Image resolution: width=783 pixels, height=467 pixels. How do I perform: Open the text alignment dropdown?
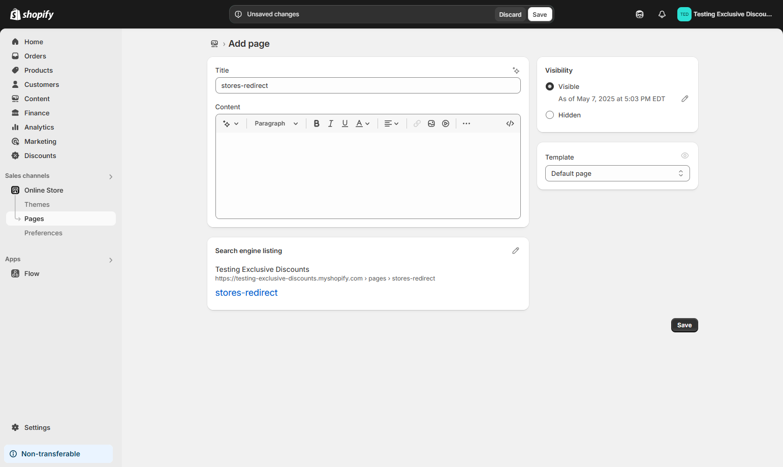(391, 123)
